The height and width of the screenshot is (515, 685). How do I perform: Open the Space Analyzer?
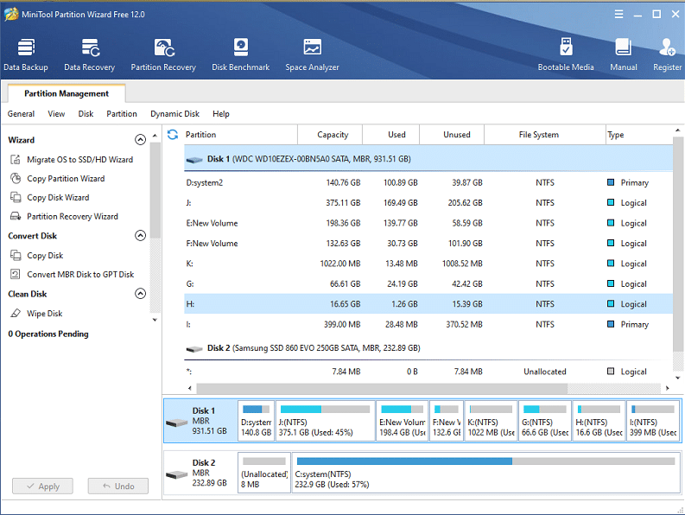pyautogui.click(x=313, y=54)
